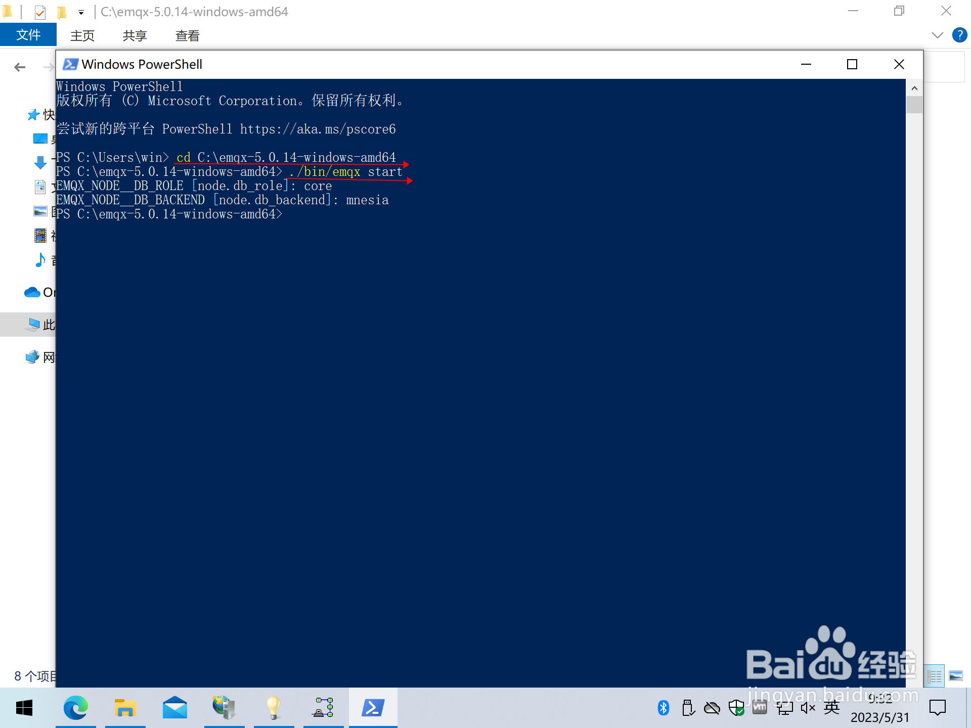Select the Videos icon in sidebar
The height and width of the screenshot is (728, 971).
click(40, 235)
